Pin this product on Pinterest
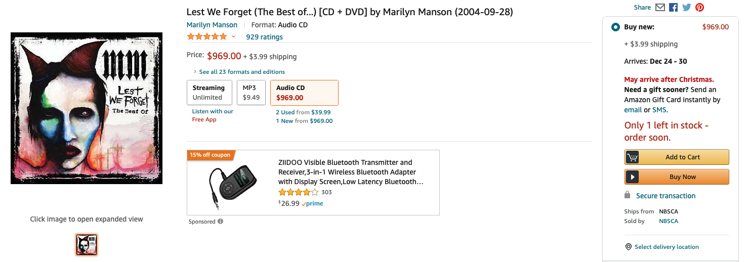Image resolution: width=748 pixels, height=262 pixels. coord(699,8)
